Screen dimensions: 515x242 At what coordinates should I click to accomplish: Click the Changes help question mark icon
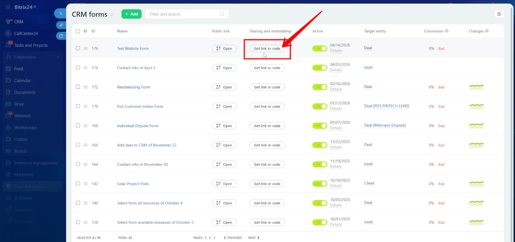(487, 31)
